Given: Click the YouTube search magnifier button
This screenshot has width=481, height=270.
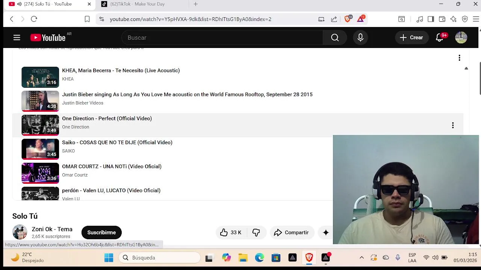Looking at the screenshot, I should [x=335, y=37].
